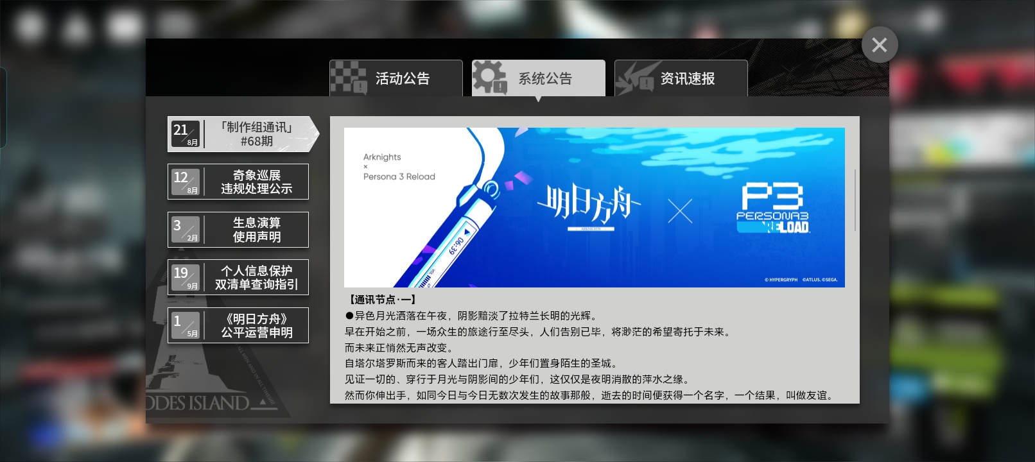Viewport: 1035px width, 462px height.
Task: Open 个人信息保护 双清单查询指引 entry
Action: pyautogui.click(x=238, y=277)
